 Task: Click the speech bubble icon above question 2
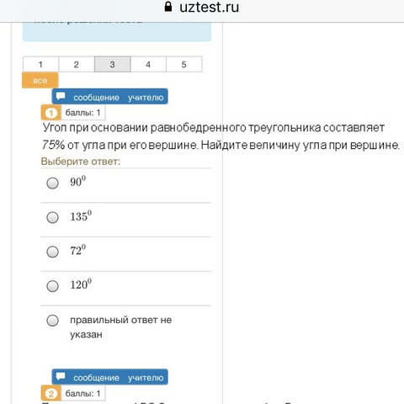[x=61, y=376]
